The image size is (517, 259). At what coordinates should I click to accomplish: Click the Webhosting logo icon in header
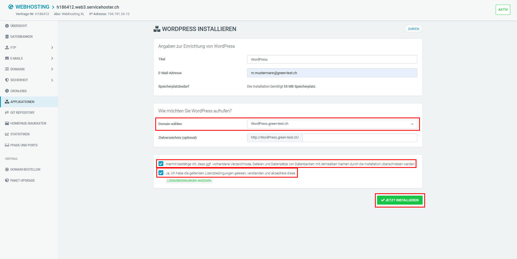pos(11,7)
